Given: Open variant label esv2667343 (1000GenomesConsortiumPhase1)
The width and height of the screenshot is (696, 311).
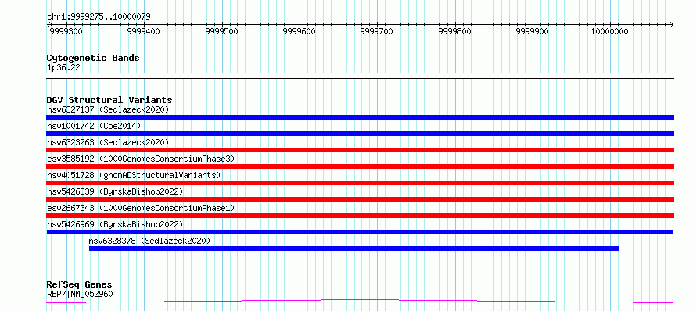Looking at the screenshot, I should click(141, 208).
